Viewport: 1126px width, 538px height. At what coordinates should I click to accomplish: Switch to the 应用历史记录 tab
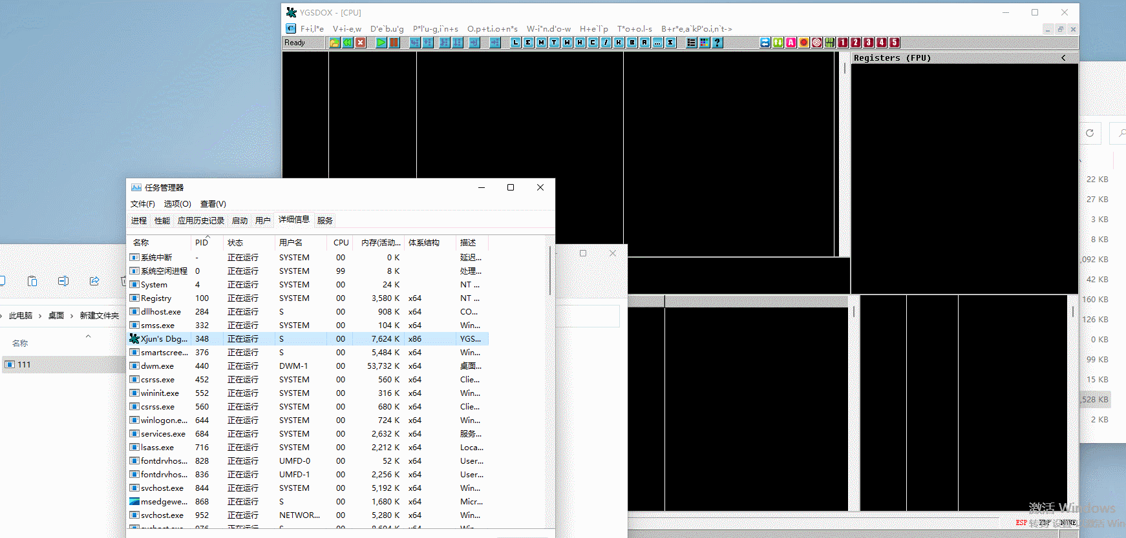201,221
